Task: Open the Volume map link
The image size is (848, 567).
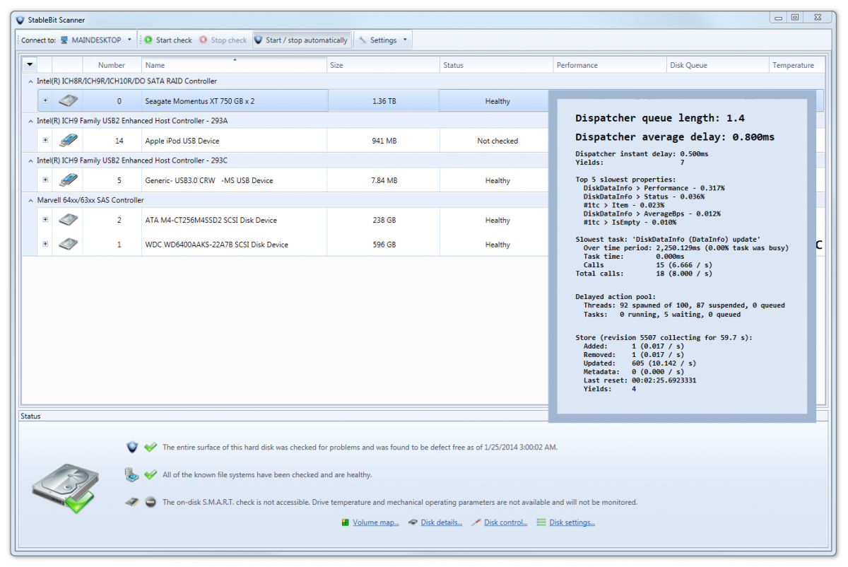Action: (376, 522)
